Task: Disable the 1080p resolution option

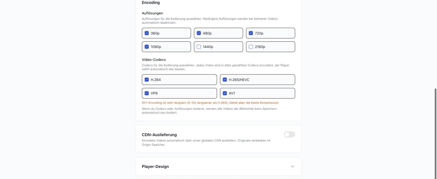Action: [147, 47]
